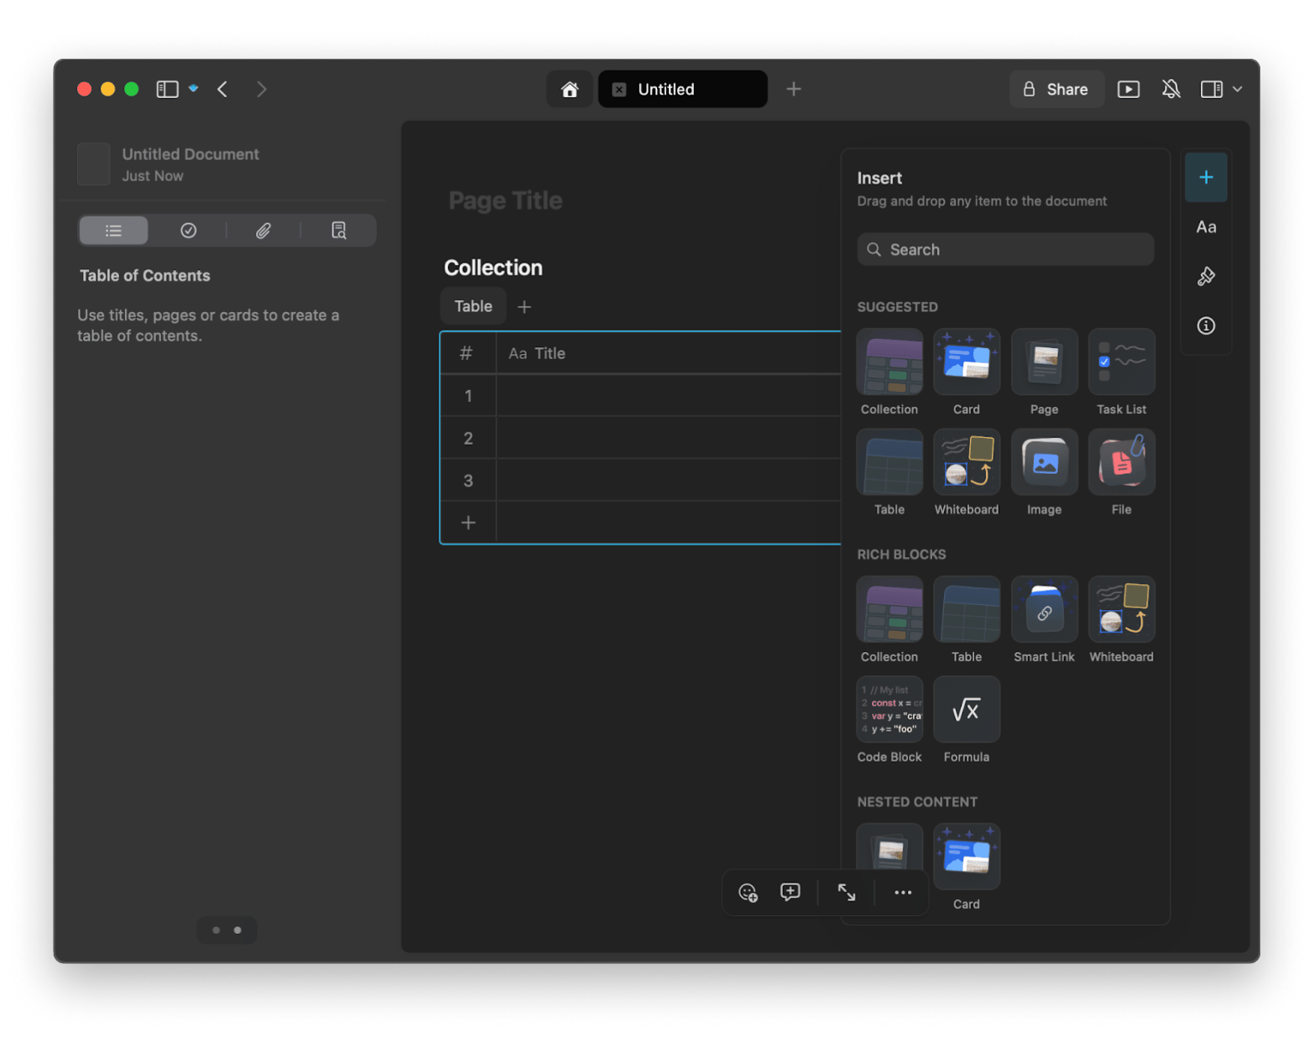Switch to the tasks checkmark view
Viewport: 1309px width, 1042px height.
pos(189,231)
